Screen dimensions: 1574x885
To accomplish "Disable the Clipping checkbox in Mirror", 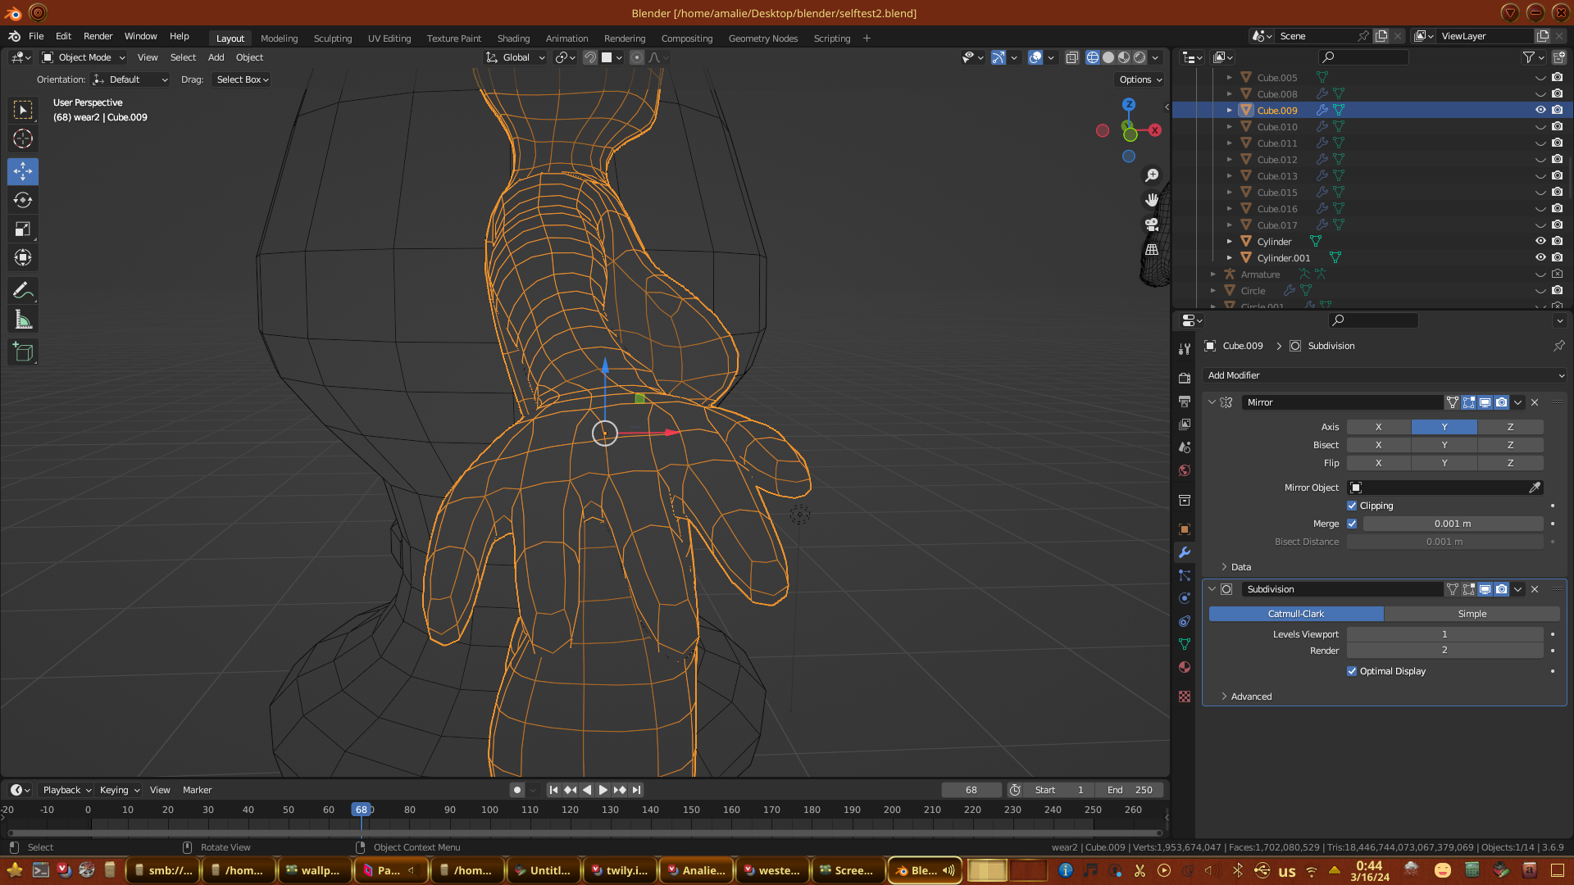I will pyautogui.click(x=1352, y=506).
